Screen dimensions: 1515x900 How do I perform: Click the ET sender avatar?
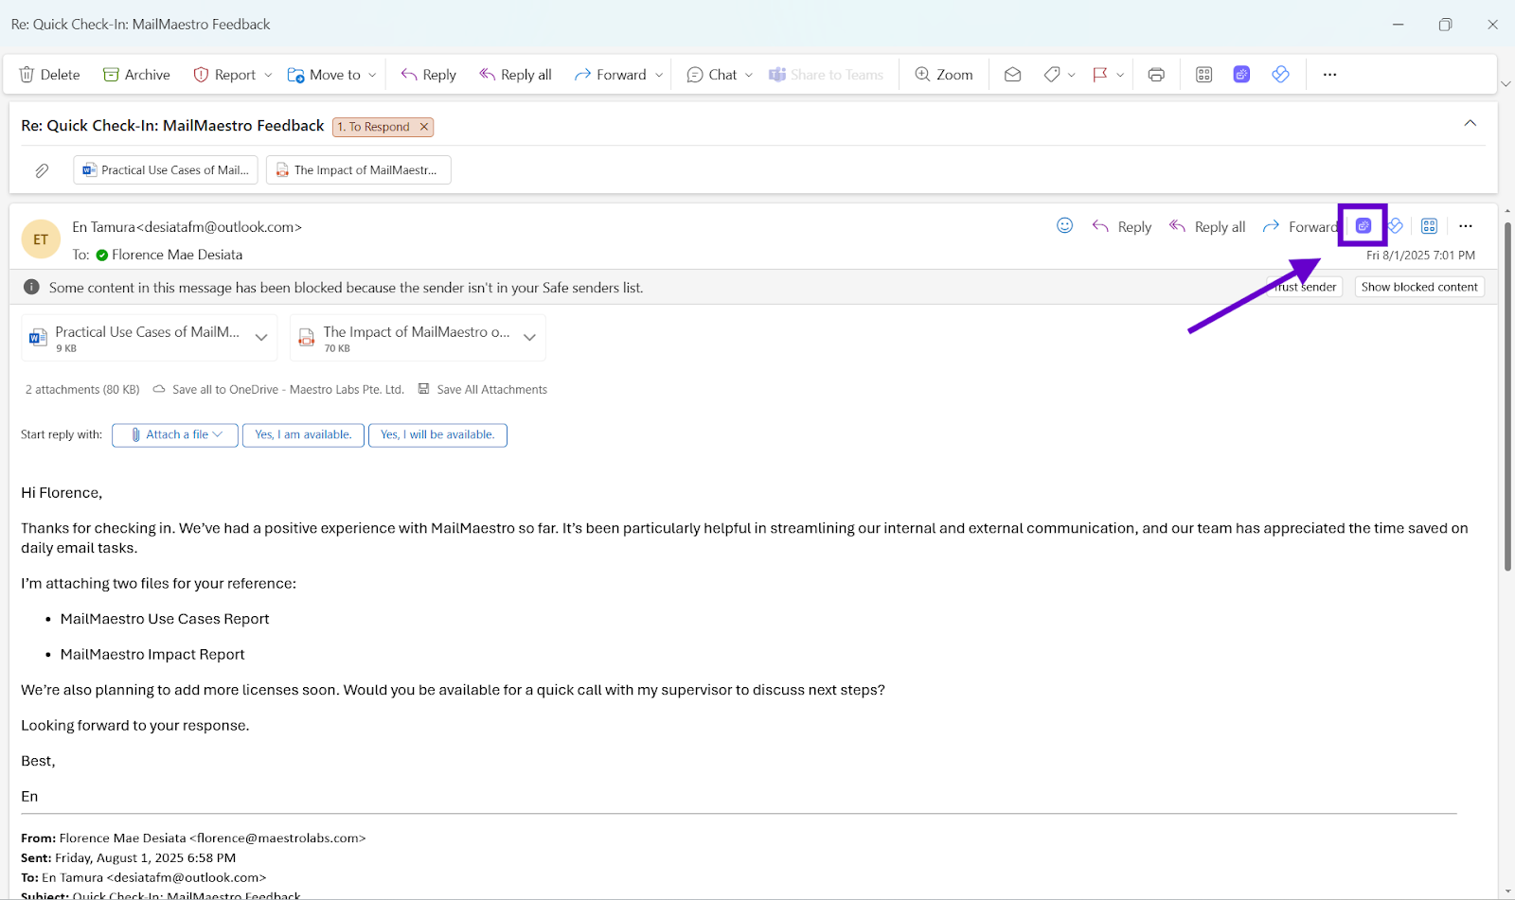click(x=41, y=239)
